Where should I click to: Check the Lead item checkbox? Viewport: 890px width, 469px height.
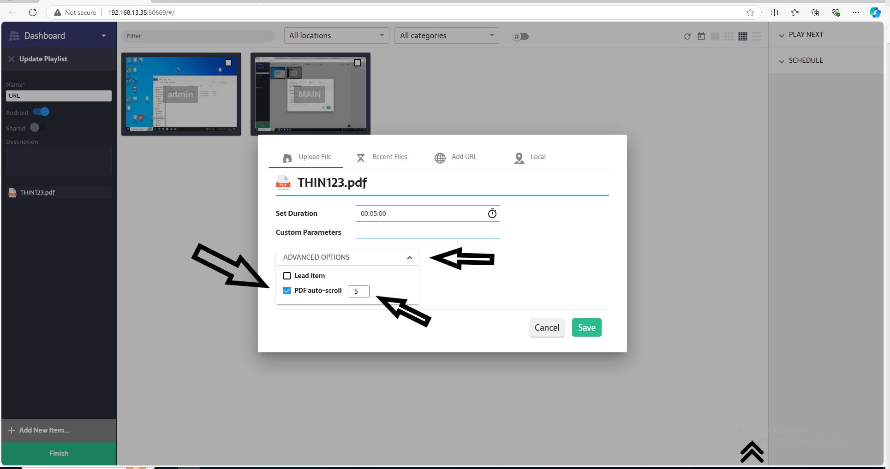click(287, 276)
